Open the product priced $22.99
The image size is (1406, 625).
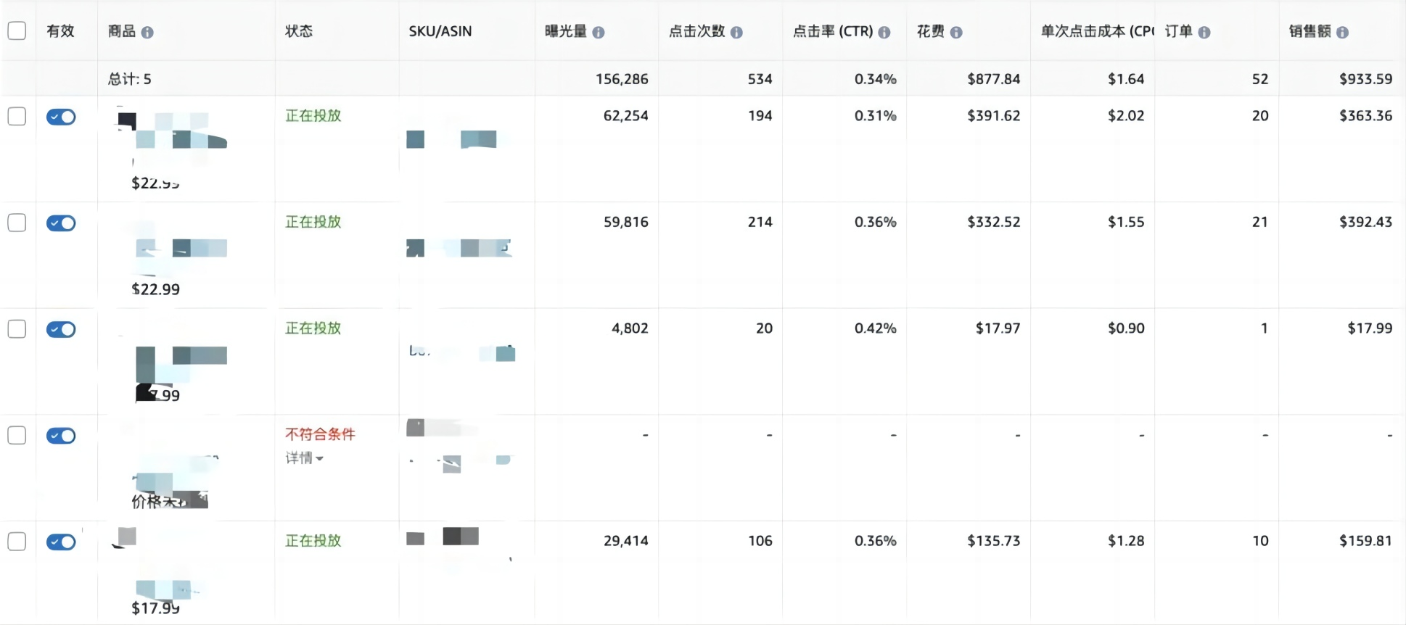pyautogui.click(x=155, y=289)
